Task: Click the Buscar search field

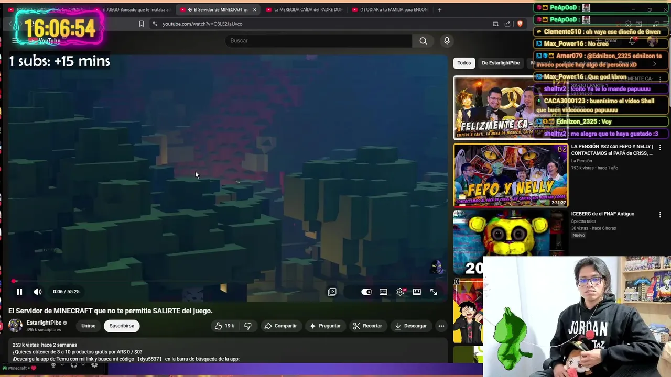Action: (x=319, y=41)
